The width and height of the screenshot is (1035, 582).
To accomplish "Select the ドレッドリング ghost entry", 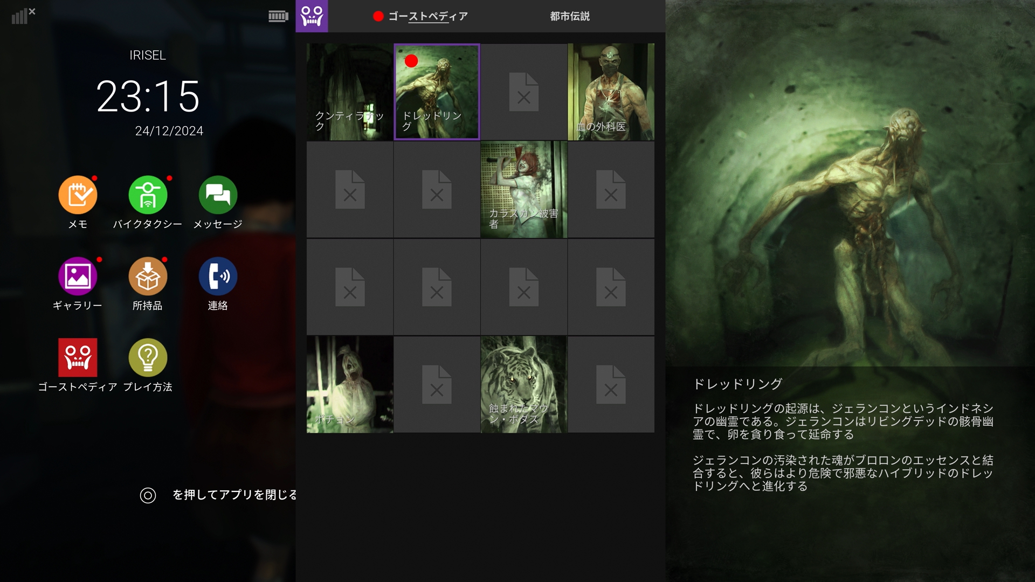I will tap(437, 92).
